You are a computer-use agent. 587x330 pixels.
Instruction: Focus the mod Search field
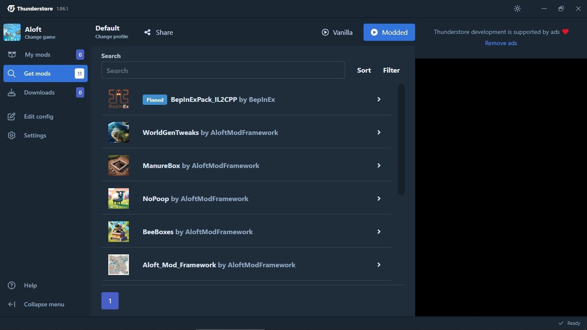[x=223, y=70]
